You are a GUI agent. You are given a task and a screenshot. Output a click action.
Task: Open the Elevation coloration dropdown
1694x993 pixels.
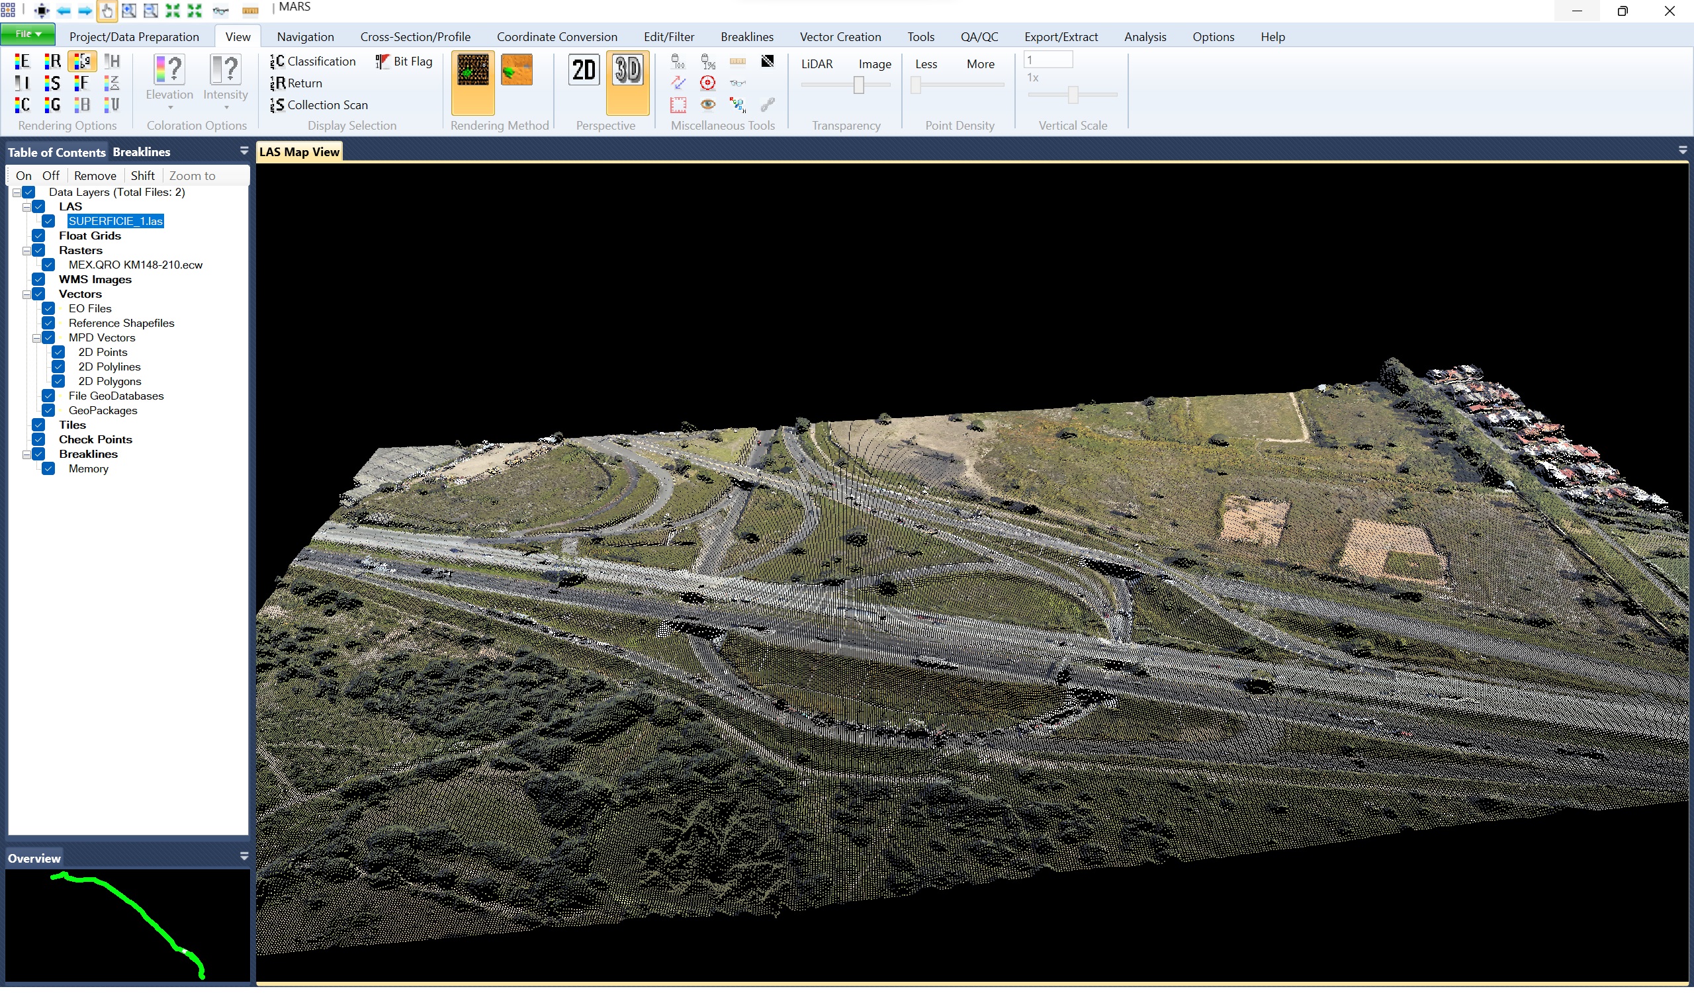(169, 106)
